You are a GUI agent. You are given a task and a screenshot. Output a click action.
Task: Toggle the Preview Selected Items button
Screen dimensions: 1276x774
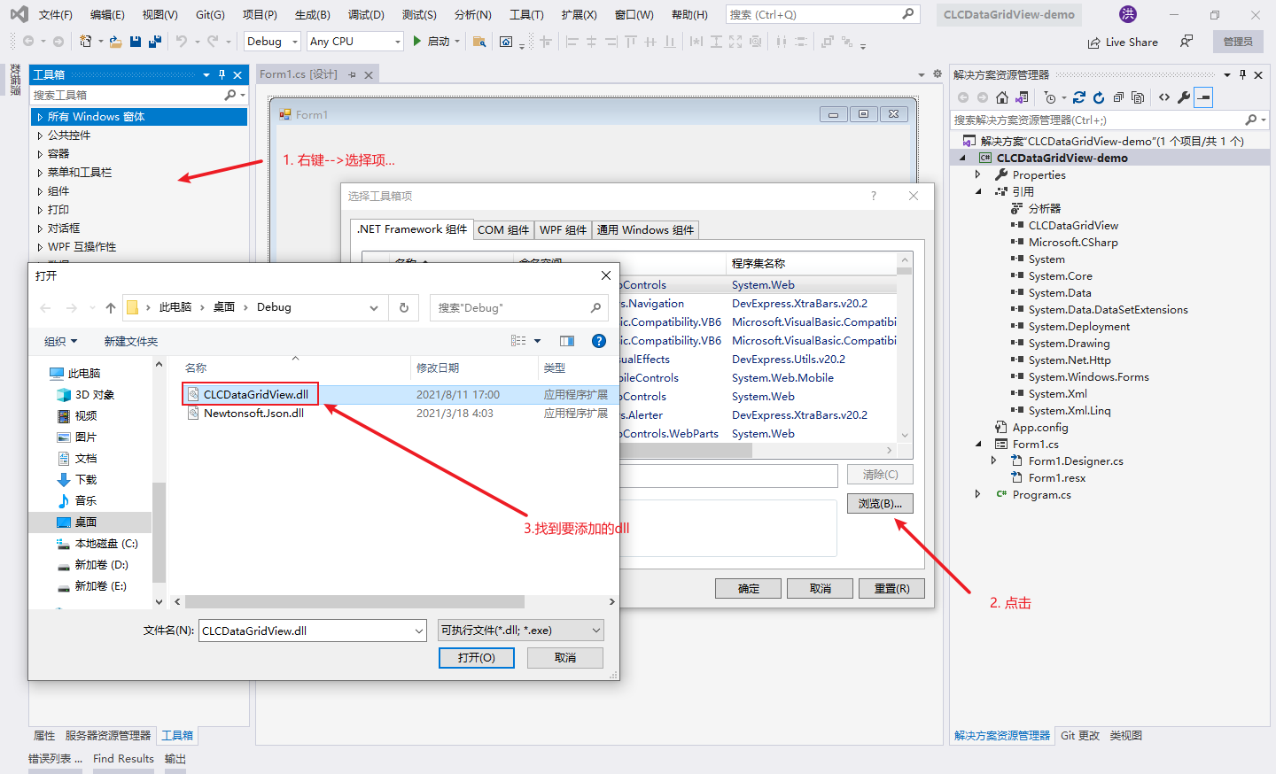[1203, 97]
